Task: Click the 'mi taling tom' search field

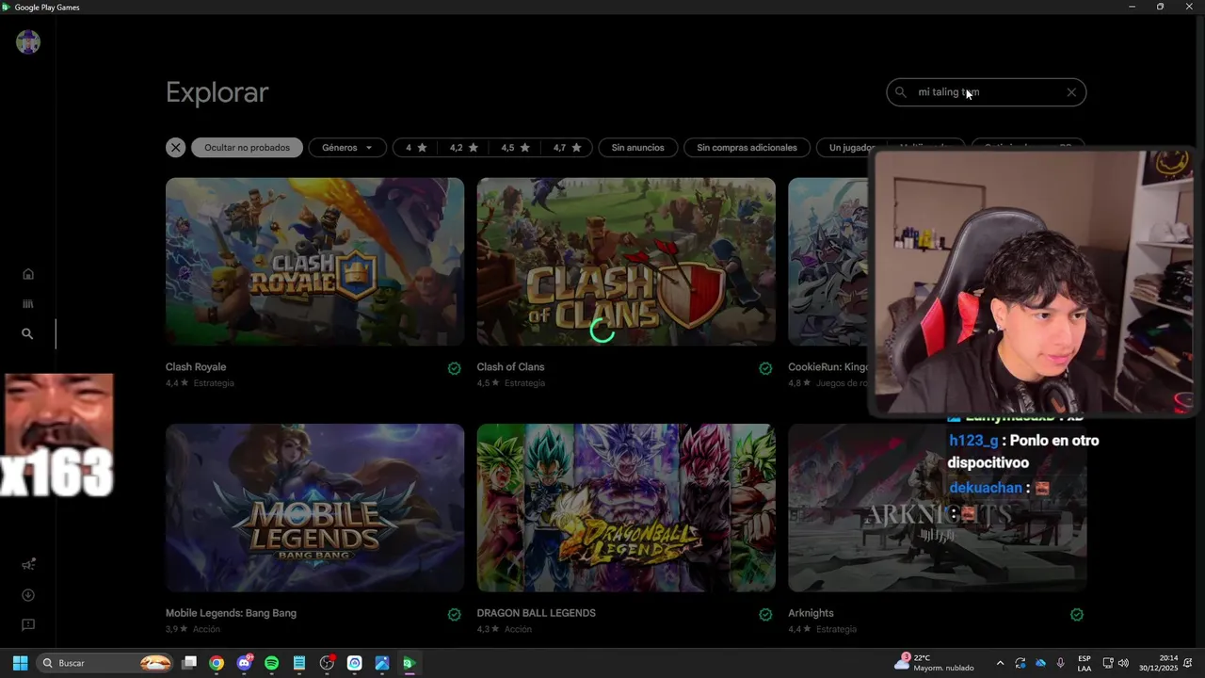Action: [x=986, y=92]
